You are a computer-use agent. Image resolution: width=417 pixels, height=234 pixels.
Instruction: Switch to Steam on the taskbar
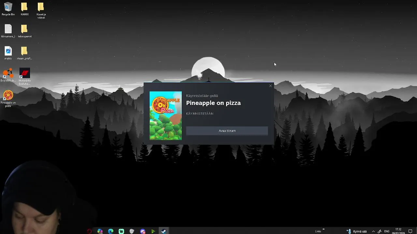pos(164,231)
